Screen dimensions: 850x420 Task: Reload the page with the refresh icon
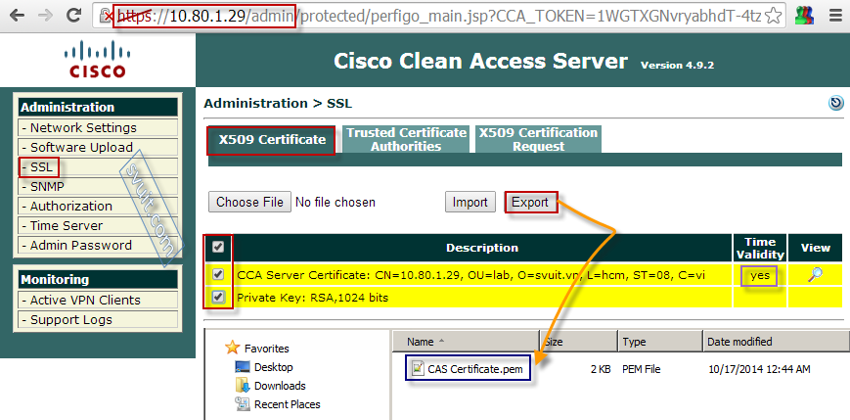pos(73,16)
